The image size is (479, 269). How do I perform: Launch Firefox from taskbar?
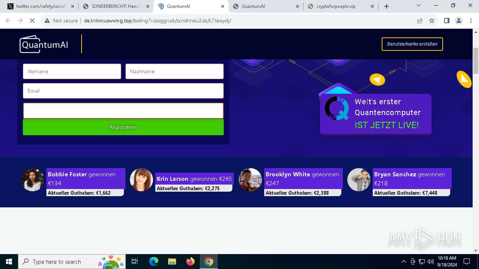(190, 262)
